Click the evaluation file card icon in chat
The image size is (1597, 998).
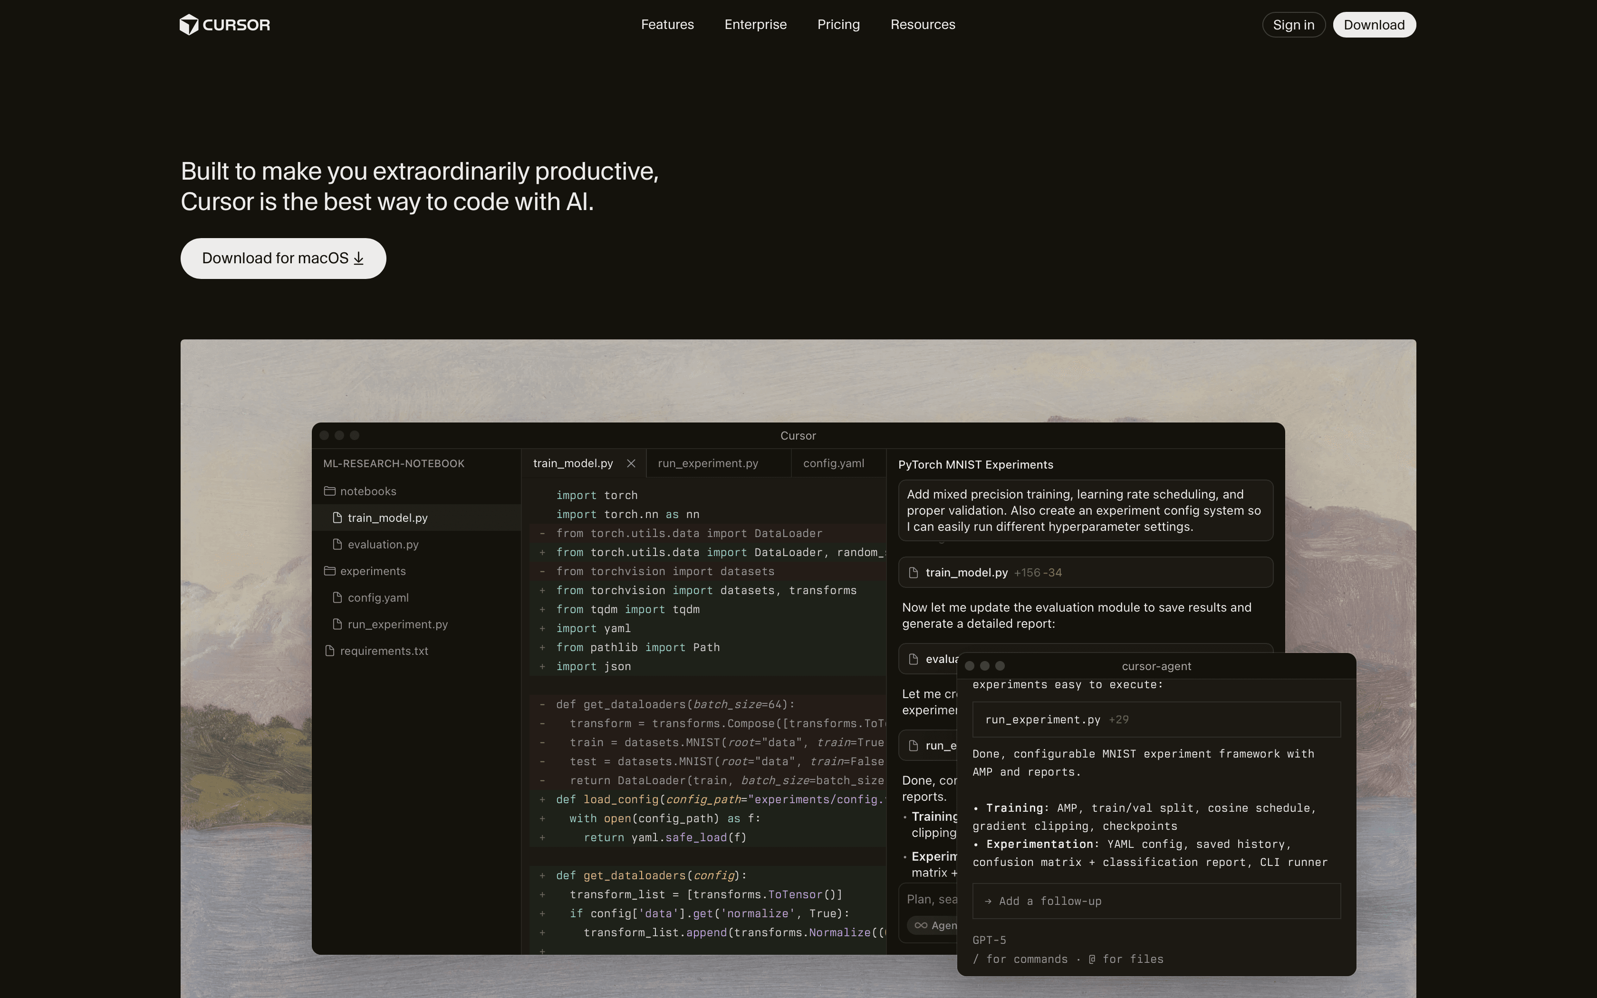[914, 659]
